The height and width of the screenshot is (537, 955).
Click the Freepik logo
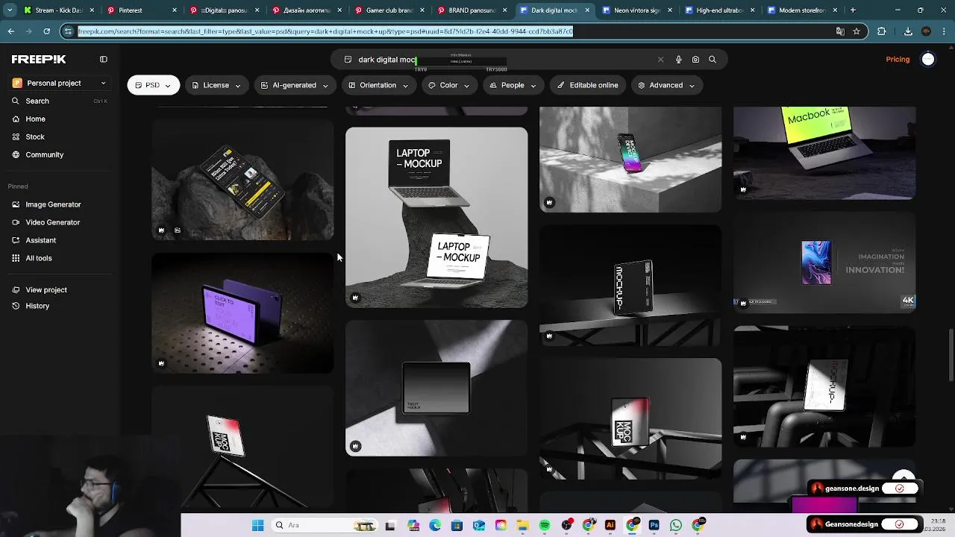pyautogui.click(x=39, y=59)
